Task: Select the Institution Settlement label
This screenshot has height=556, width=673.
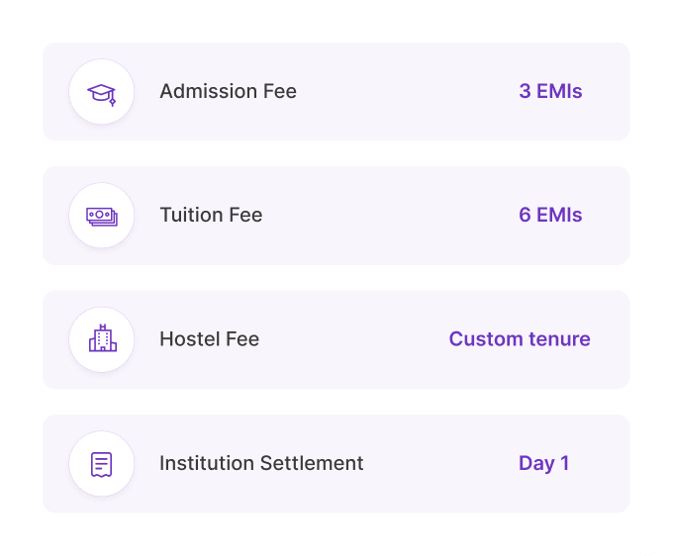Action: [x=261, y=463]
